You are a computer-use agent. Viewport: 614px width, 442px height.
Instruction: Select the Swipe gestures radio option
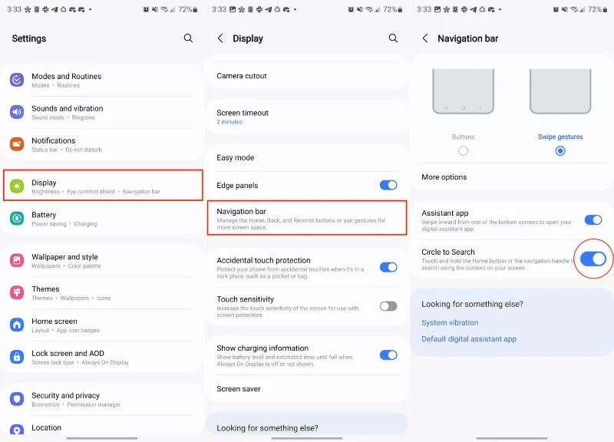[x=560, y=150]
